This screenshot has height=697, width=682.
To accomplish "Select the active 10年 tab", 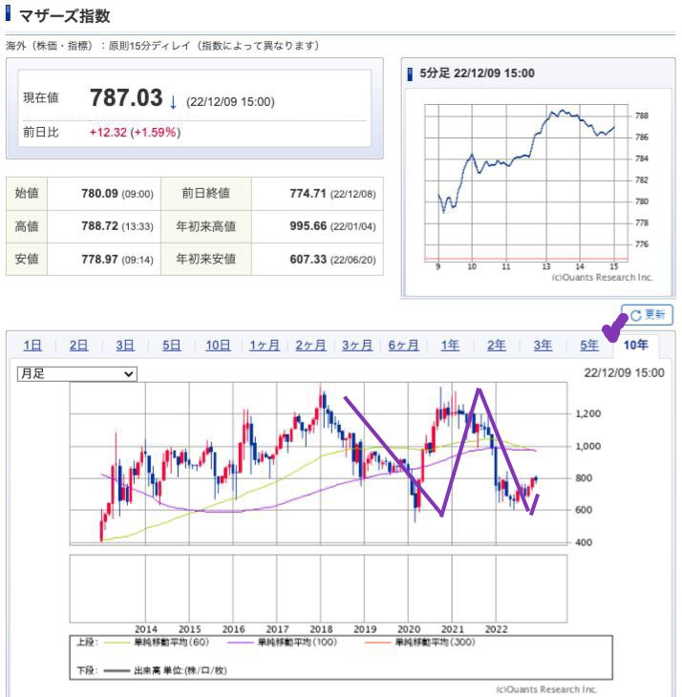I will [635, 345].
